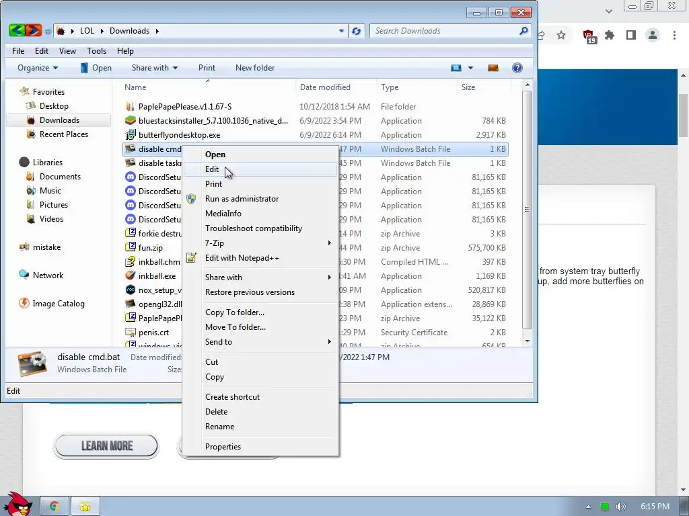The width and height of the screenshot is (689, 516).
Task: Click Chrome's bookmark star icon
Action: (x=561, y=35)
